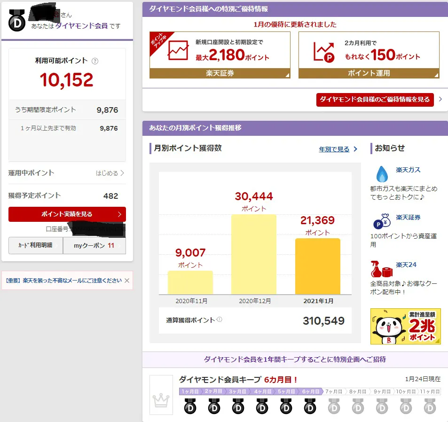The height and width of the screenshot is (422, 448).
Task: Click 1ヶ月以上先まで有効 row
Action: [67, 128]
